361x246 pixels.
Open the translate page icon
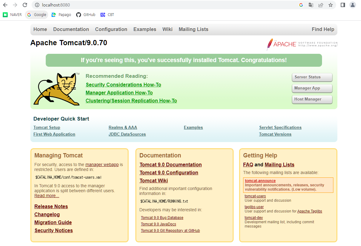311,5
